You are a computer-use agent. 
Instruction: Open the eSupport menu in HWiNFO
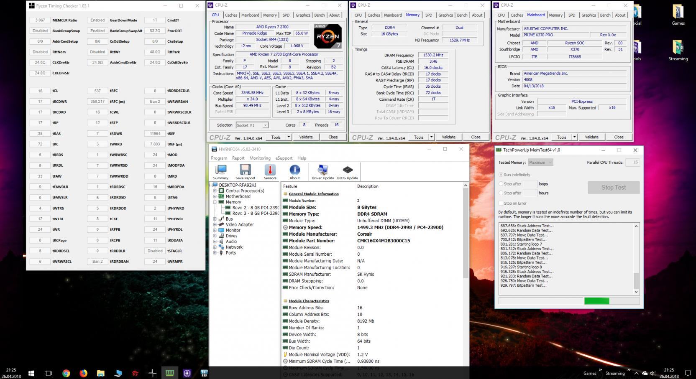[x=284, y=158]
